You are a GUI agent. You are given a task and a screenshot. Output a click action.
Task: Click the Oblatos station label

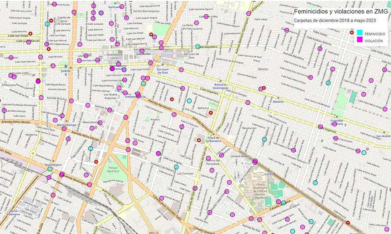[x=278, y=102]
